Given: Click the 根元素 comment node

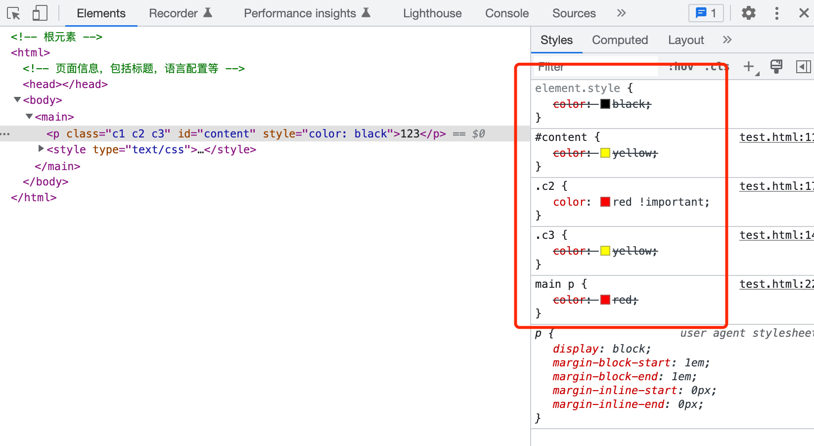Looking at the screenshot, I should (x=56, y=37).
